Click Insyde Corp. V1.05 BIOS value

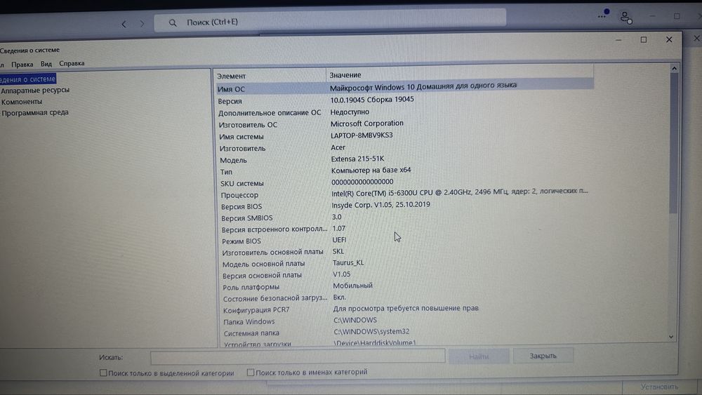(x=380, y=205)
